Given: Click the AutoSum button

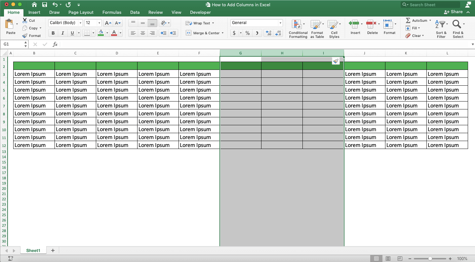Looking at the screenshot, I should pyautogui.click(x=416, y=20).
